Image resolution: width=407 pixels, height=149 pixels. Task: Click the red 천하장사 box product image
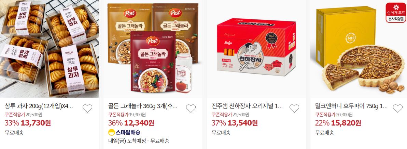pyautogui.click(x=256, y=49)
